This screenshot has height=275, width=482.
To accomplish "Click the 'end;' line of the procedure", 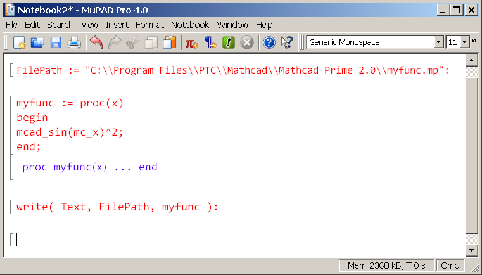I will pos(29,147).
